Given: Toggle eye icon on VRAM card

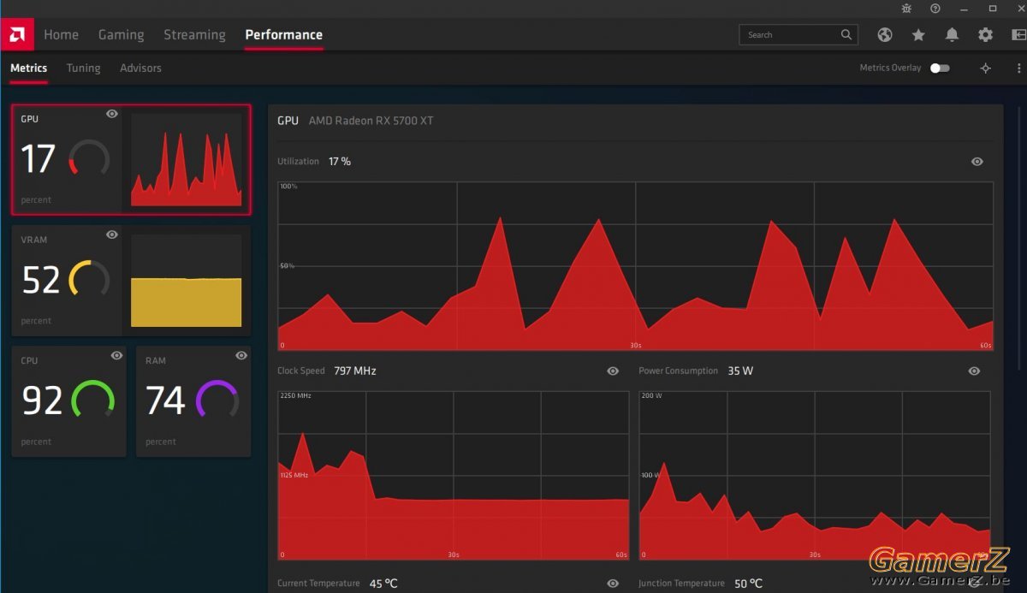Looking at the screenshot, I should pos(112,234).
